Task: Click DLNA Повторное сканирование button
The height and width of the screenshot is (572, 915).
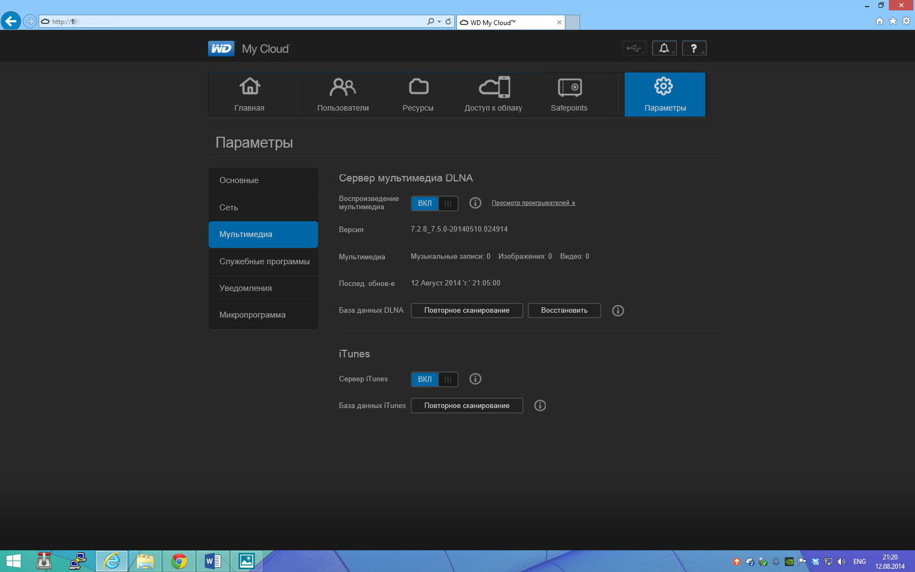Action: coord(467,311)
